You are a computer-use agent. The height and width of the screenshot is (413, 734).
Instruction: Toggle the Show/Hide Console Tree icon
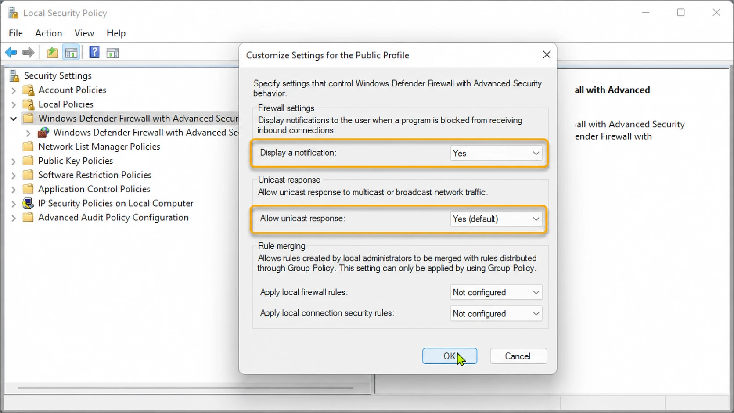pyautogui.click(x=71, y=53)
